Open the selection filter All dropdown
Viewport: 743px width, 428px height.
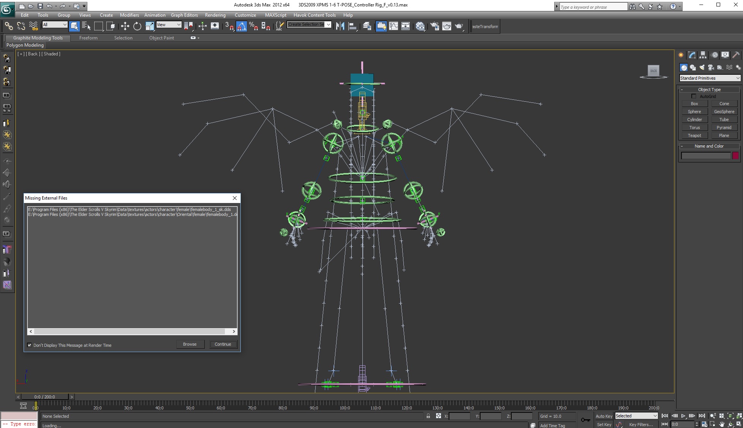click(x=55, y=25)
